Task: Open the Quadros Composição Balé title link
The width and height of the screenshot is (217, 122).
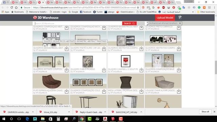Action: [x=160, y=69]
